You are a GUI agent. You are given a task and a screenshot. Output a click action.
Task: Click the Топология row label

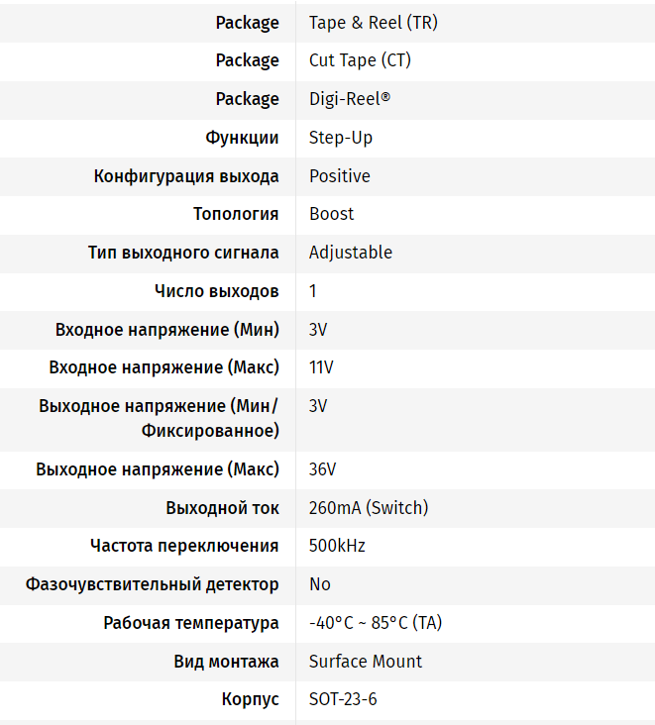point(236,214)
